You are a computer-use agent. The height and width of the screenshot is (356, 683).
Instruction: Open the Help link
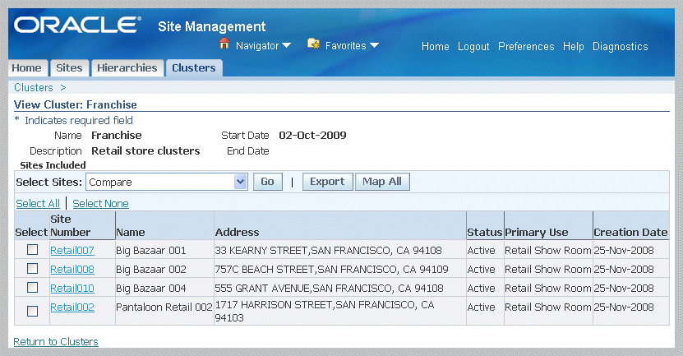coord(573,47)
